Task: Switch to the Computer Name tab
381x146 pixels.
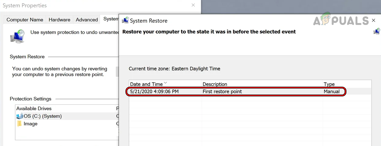Action: coord(25,20)
